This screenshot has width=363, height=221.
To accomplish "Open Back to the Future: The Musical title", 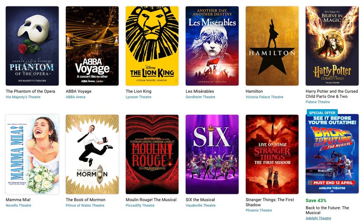I will coord(327,210).
